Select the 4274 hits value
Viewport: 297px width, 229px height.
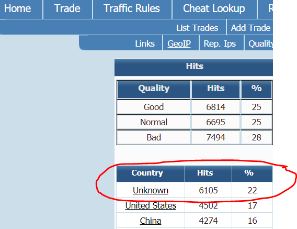coord(208,221)
